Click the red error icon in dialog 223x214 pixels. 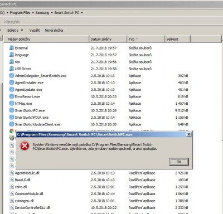point(25,146)
